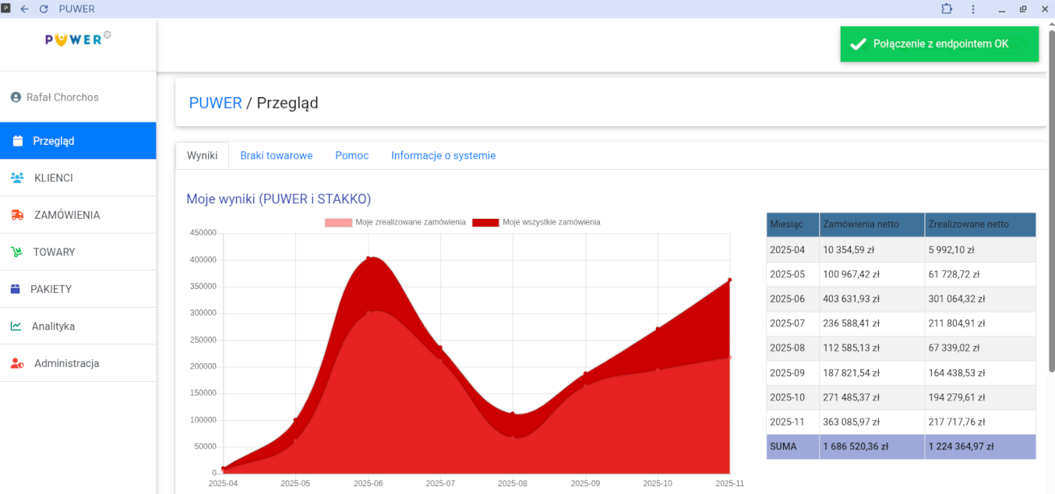Dismiss the 'Połączenie z endpointem OK' notification
The width and height of the screenshot is (1055, 494).
(939, 44)
